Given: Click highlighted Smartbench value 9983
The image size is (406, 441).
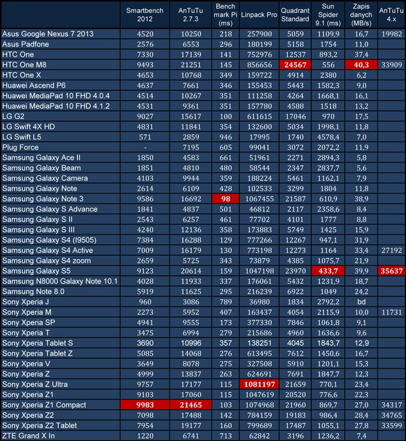Looking at the screenshot, I should 145,405.
